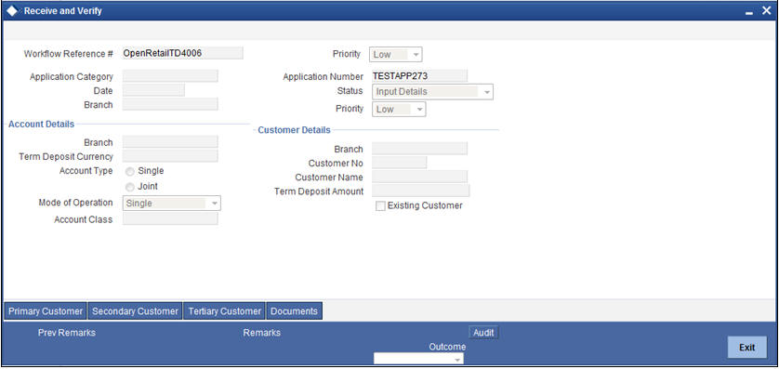Switch to the Primary Customer tab
The height and width of the screenshot is (369, 779).
pos(46,311)
